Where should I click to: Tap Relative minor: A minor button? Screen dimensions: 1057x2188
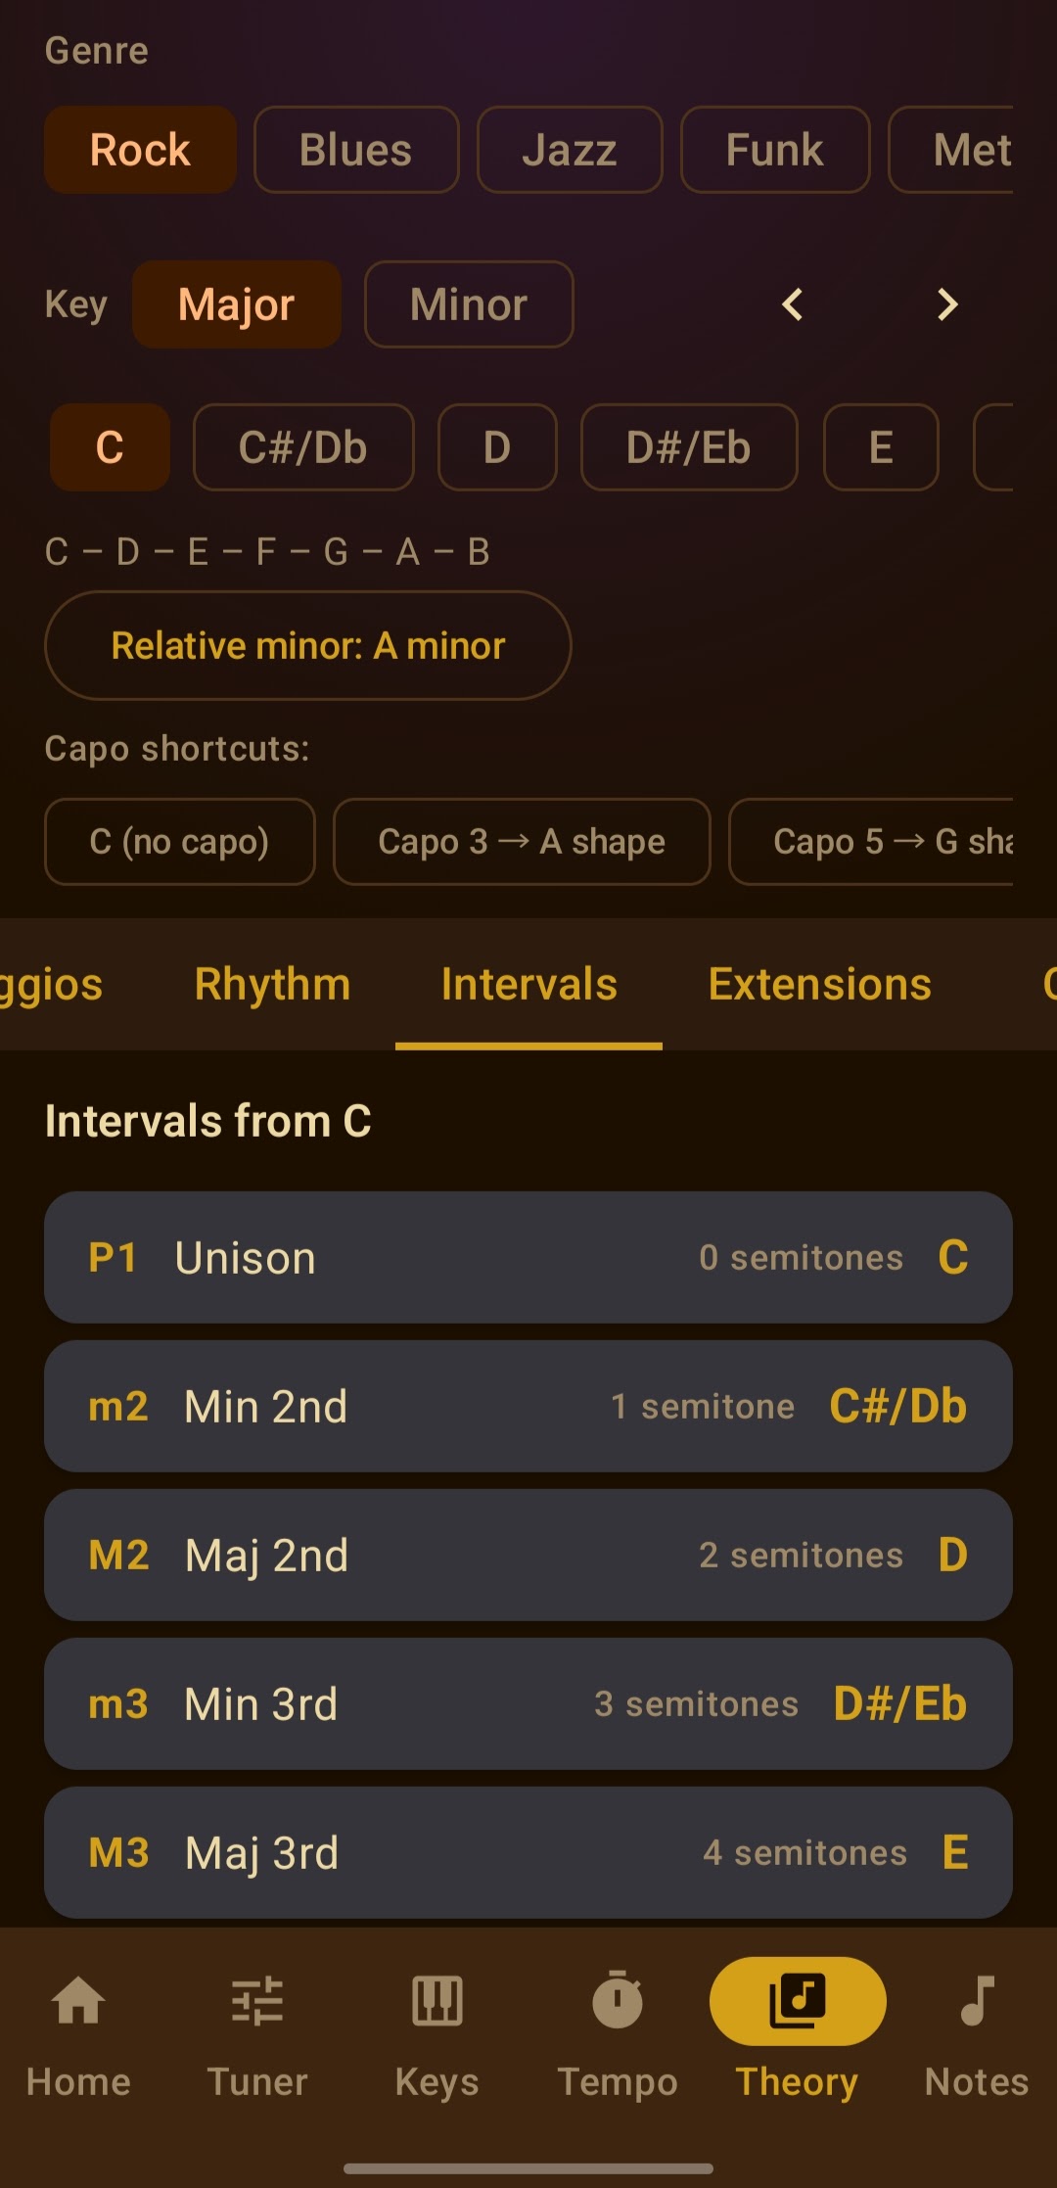tap(308, 645)
